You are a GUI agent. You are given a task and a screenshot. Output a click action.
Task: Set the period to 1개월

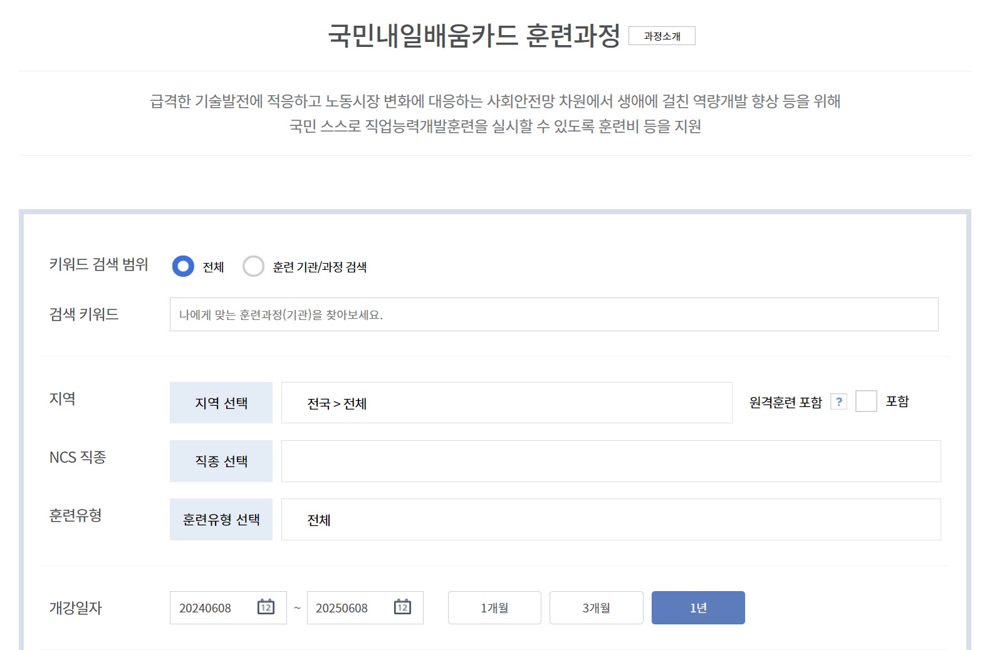point(494,608)
